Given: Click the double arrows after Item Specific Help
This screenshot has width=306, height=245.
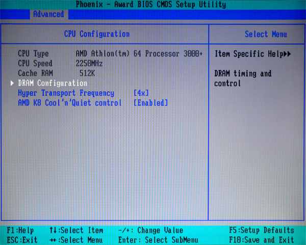Looking at the screenshot, I should click(x=287, y=54).
